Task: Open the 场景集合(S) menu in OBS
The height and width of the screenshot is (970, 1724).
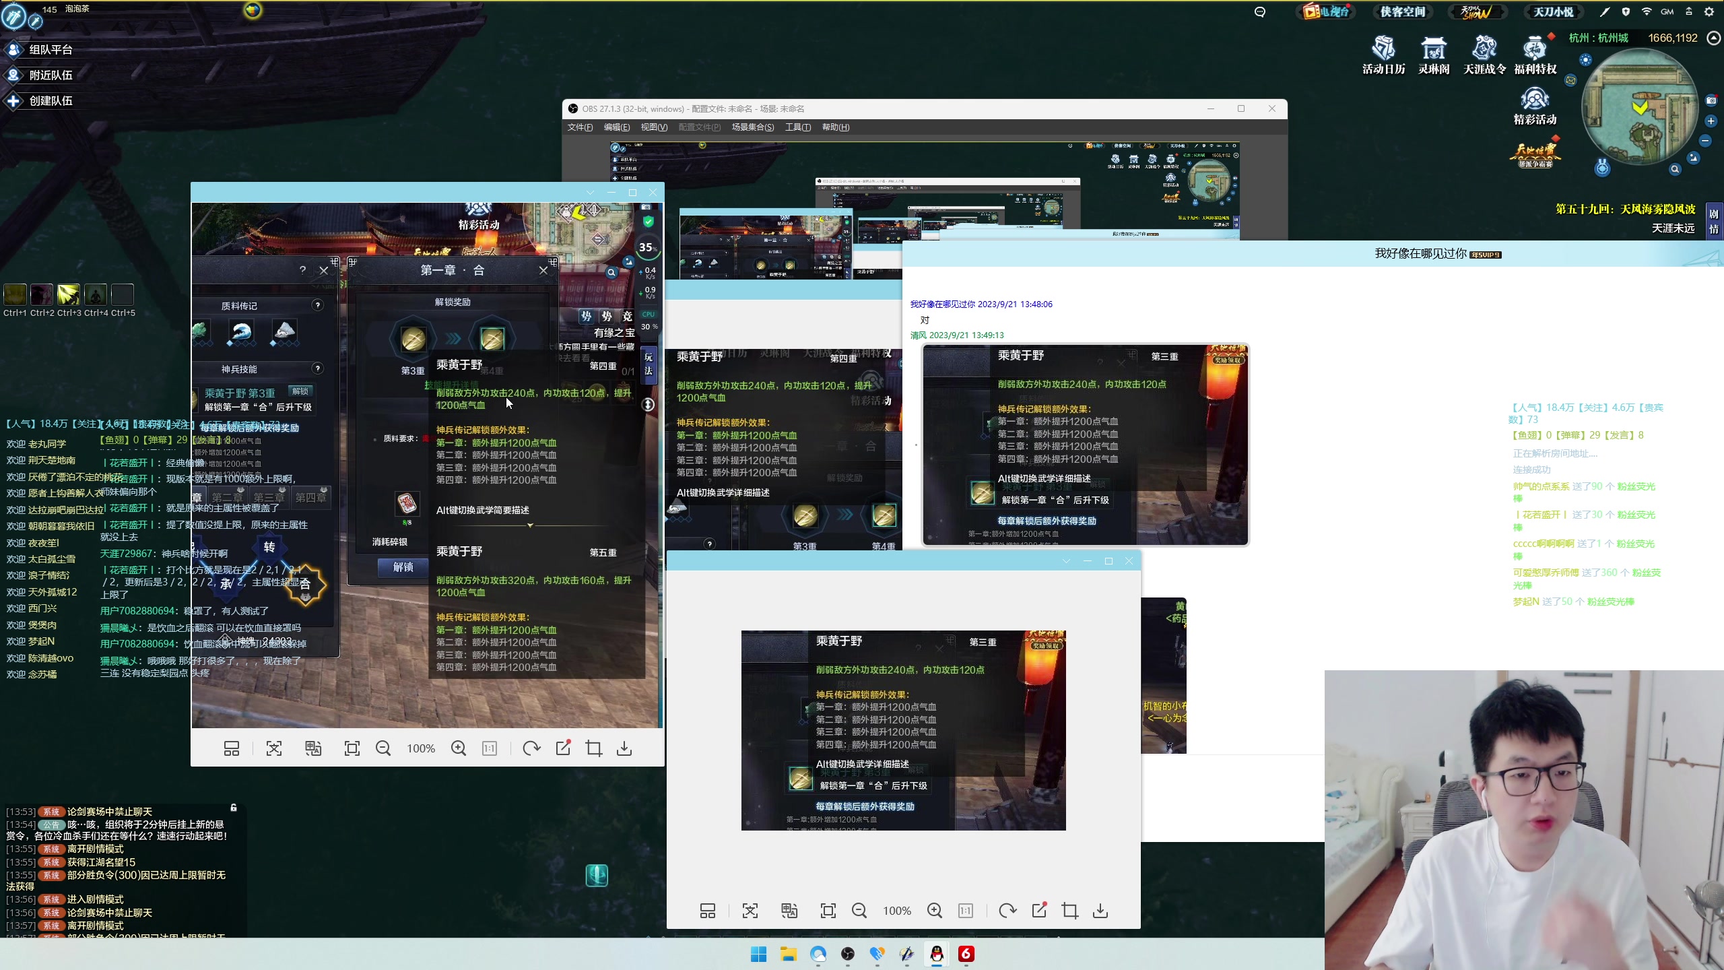Action: pyautogui.click(x=753, y=127)
